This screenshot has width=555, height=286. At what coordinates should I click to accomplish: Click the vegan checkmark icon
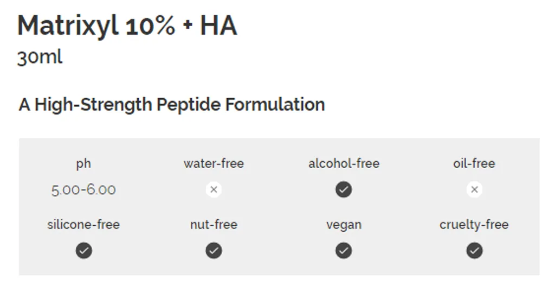tap(344, 251)
